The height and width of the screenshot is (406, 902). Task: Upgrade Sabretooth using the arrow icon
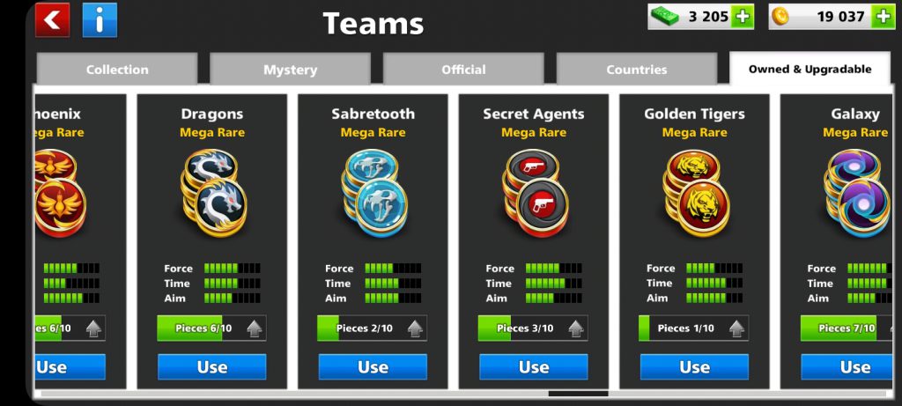[x=416, y=328]
